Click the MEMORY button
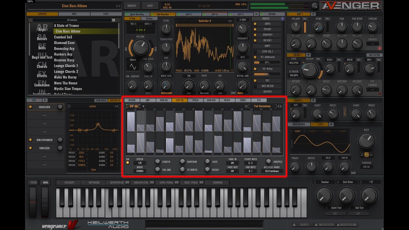Image resolution: width=409 pixels, height=230 pixels. tap(132, 6)
